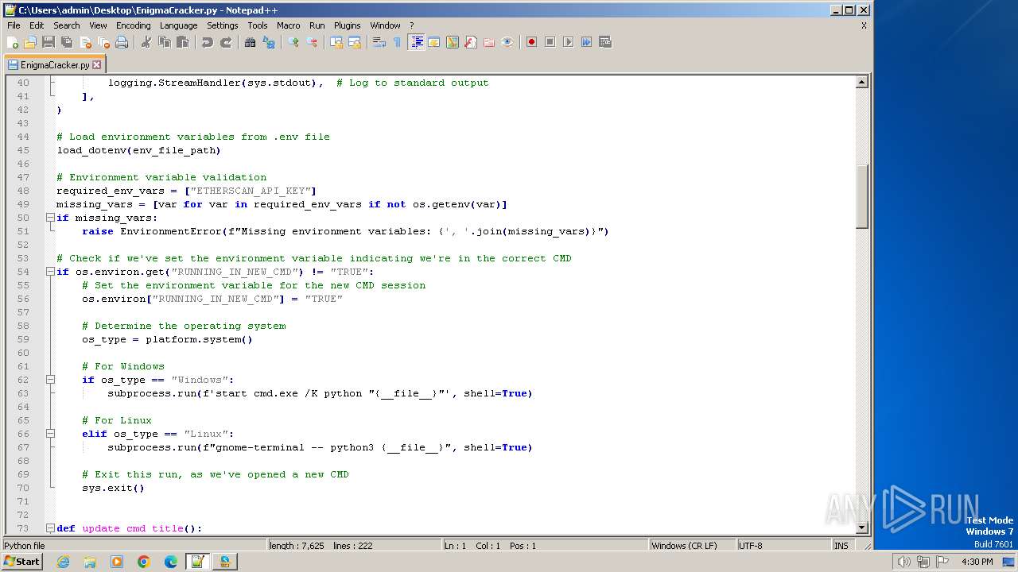Open the Replace dialog from the toolbar

[x=269, y=42]
